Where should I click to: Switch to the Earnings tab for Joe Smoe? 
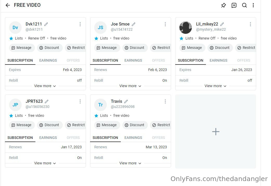click(133, 60)
